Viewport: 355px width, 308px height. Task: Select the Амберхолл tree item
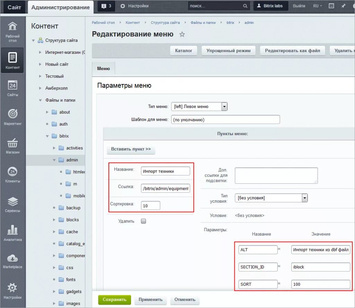click(57, 88)
